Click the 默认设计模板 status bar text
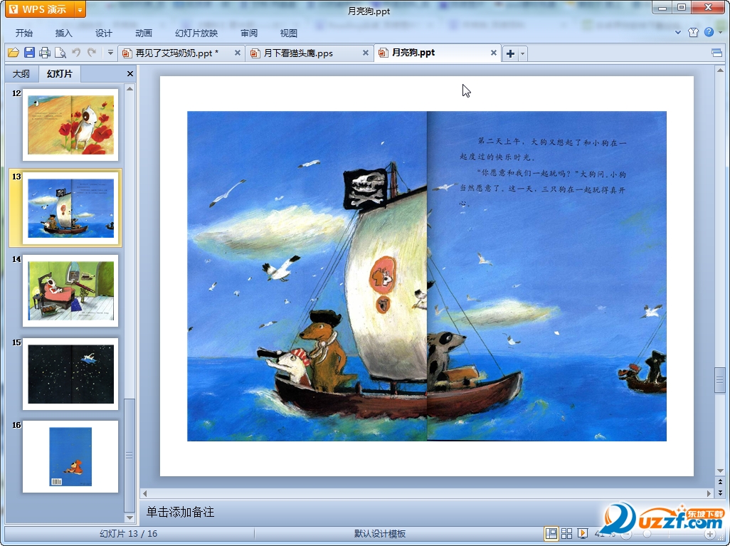Screen dimensions: 730x546 380,534
